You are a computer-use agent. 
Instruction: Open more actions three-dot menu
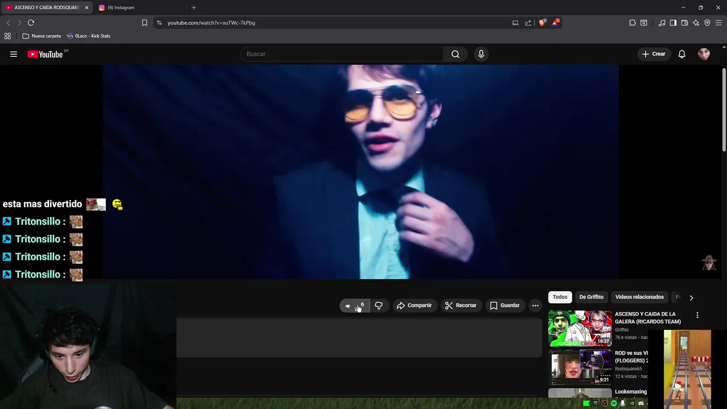(535, 306)
